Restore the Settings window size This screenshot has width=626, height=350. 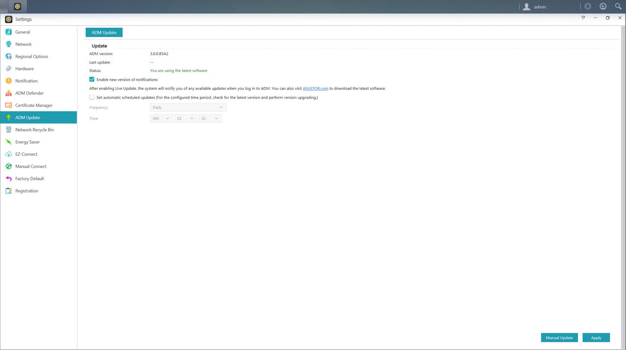click(607, 18)
